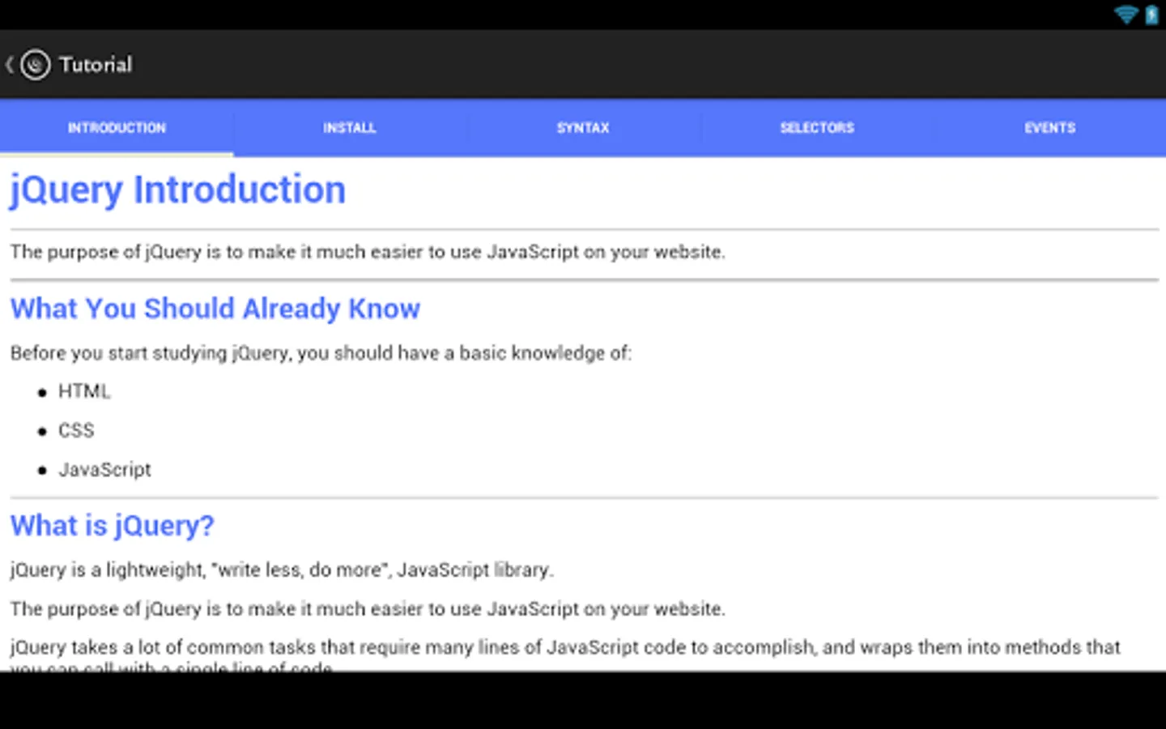1166x729 pixels.
Task: Tap the sentence beginning 'Before you start studying jQuery'
Action: coord(321,353)
